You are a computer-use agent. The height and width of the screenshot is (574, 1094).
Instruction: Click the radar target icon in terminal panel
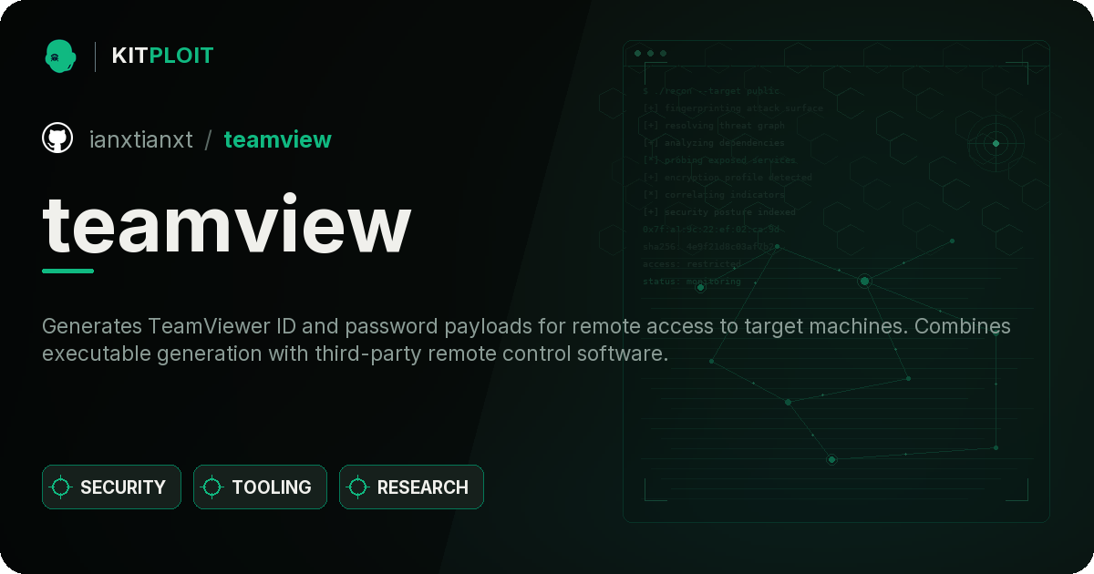point(996,143)
